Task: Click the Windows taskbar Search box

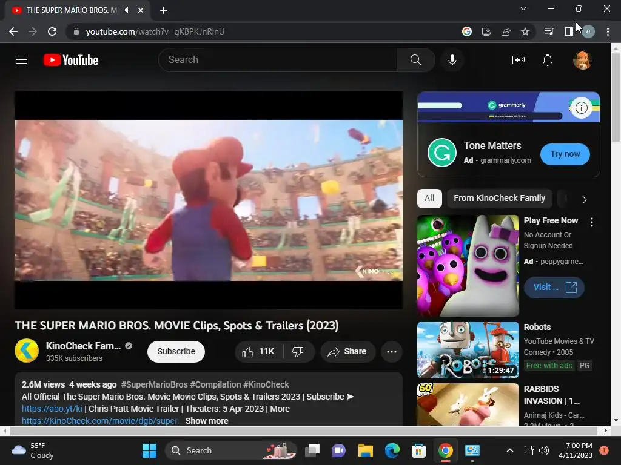Action: point(231,450)
